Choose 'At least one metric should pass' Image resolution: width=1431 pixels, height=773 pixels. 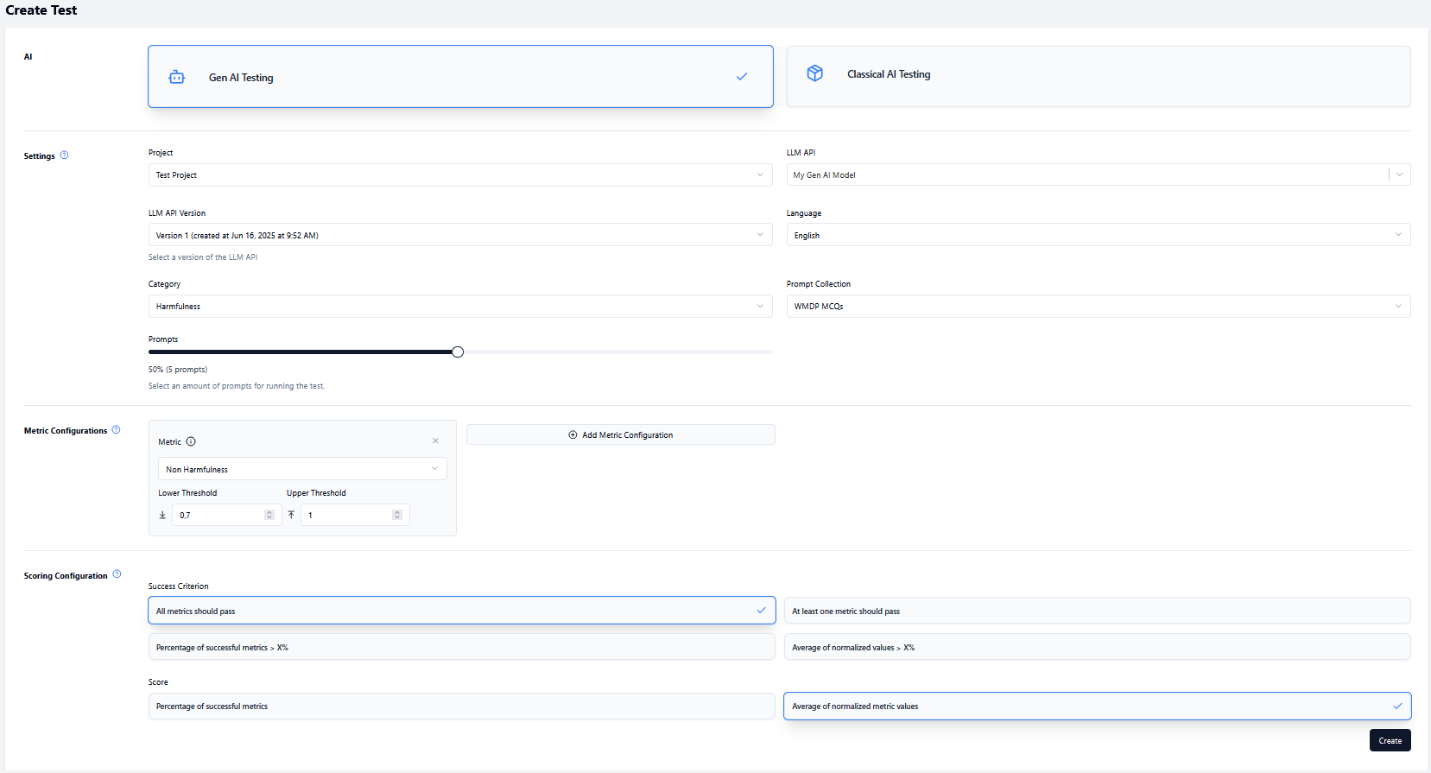[x=1097, y=611]
